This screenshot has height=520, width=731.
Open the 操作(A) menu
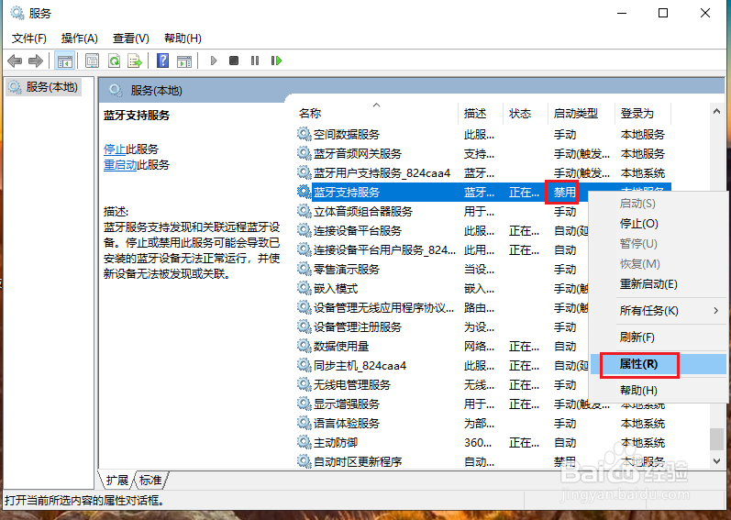[x=79, y=39]
